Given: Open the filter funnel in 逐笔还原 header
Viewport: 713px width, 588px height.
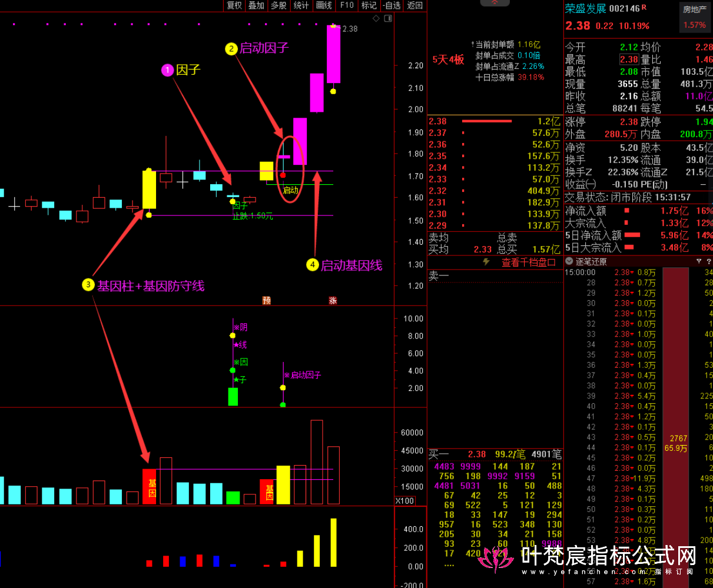Looking at the screenshot, I should (x=699, y=261).
